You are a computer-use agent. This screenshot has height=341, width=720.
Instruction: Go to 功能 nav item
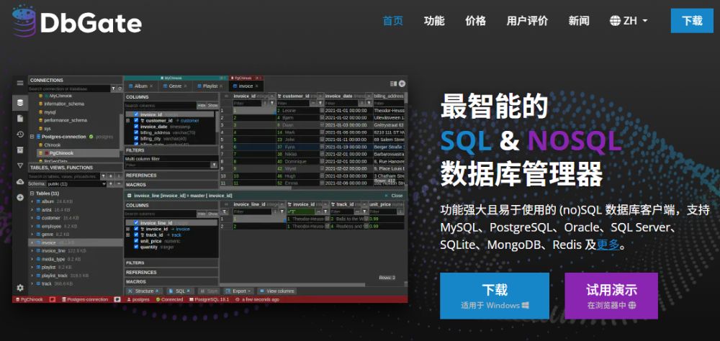434,21
